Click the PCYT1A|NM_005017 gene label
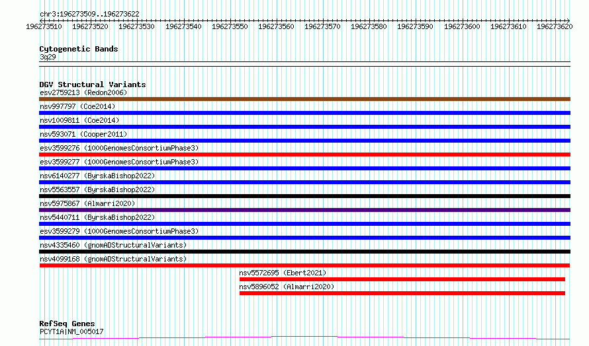The height and width of the screenshot is (346, 589). click(x=71, y=331)
